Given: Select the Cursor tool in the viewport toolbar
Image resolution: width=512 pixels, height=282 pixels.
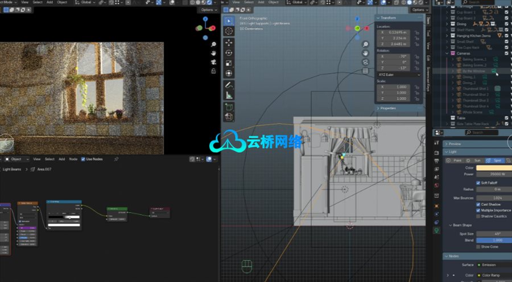Looking at the screenshot, I should coord(229,31).
